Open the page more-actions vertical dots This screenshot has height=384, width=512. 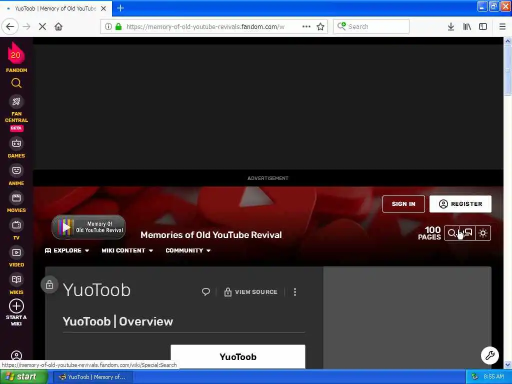(295, 292)
